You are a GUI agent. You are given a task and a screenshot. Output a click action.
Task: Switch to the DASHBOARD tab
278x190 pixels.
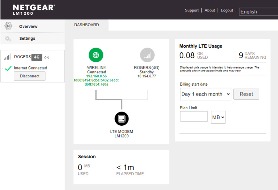pyautogui.click(x=87, y=25)
